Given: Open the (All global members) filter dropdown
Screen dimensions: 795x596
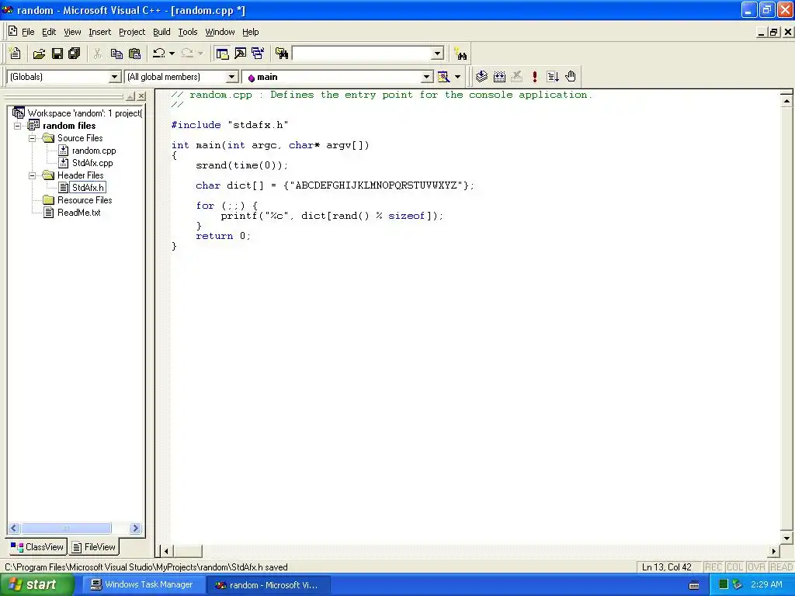Looking at the screenshot, I should coord(231,77).
